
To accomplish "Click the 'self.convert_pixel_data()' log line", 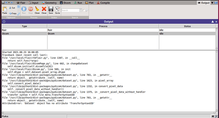I will point(24,83).
